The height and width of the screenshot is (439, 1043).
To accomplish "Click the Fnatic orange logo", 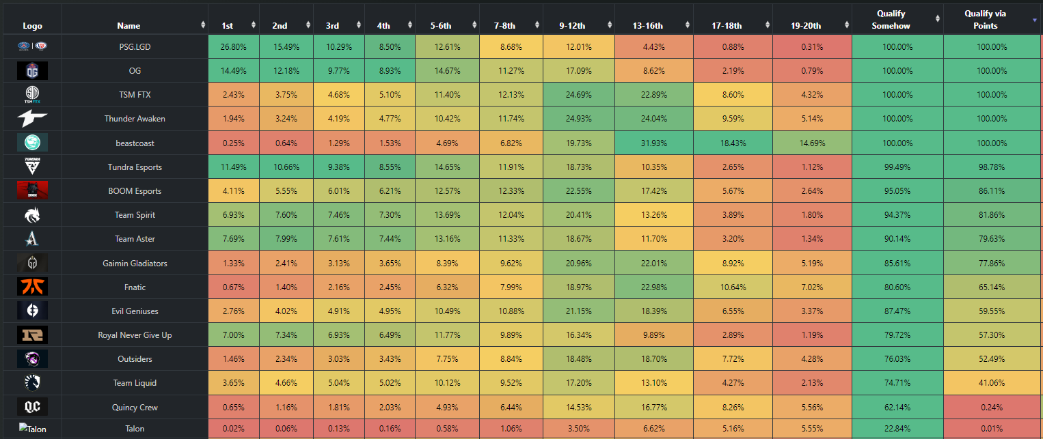I will (x=32, y=287).
